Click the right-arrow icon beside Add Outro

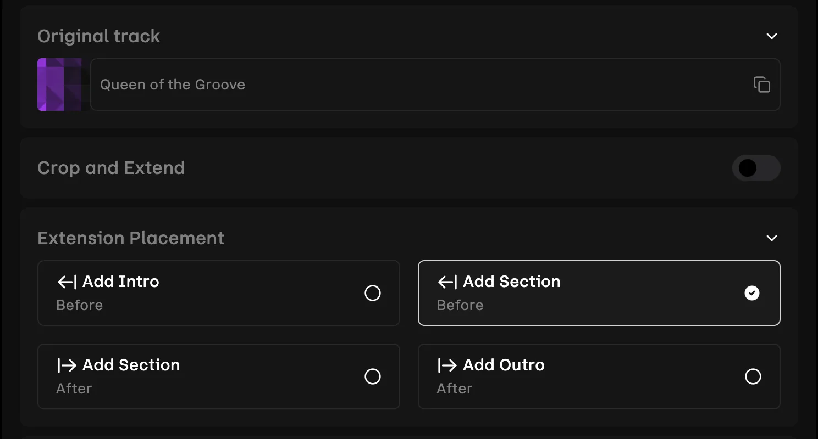447,365
